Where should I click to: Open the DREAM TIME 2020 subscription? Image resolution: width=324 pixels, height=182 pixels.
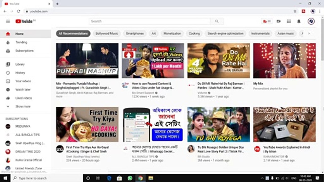pos(25,152)
